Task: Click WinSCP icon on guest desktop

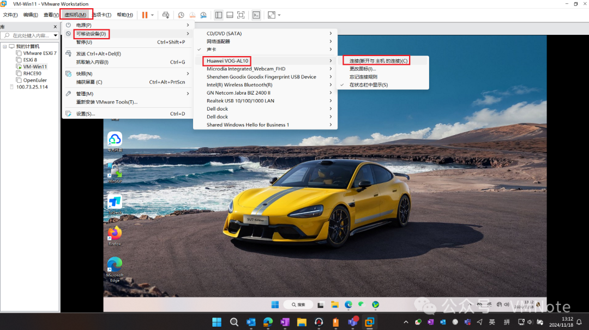Action: 115,173
